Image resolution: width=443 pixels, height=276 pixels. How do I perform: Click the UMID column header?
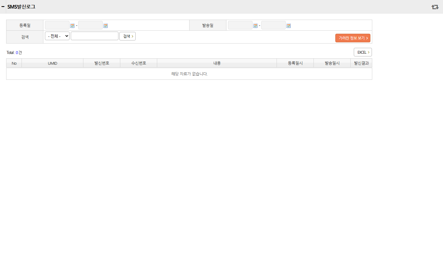(x=53, y=63)
